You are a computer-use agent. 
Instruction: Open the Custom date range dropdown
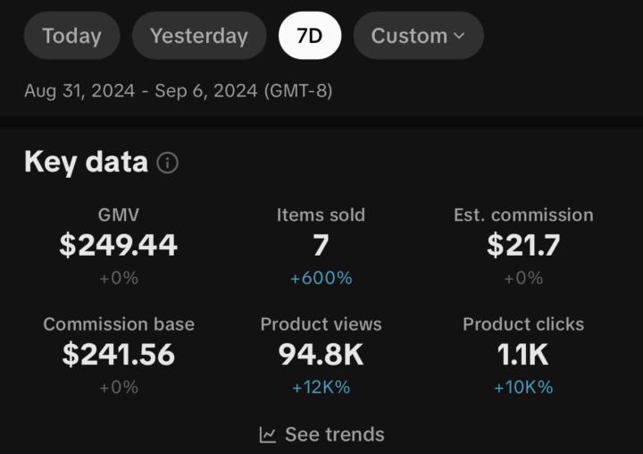click(x=417, y=36)
